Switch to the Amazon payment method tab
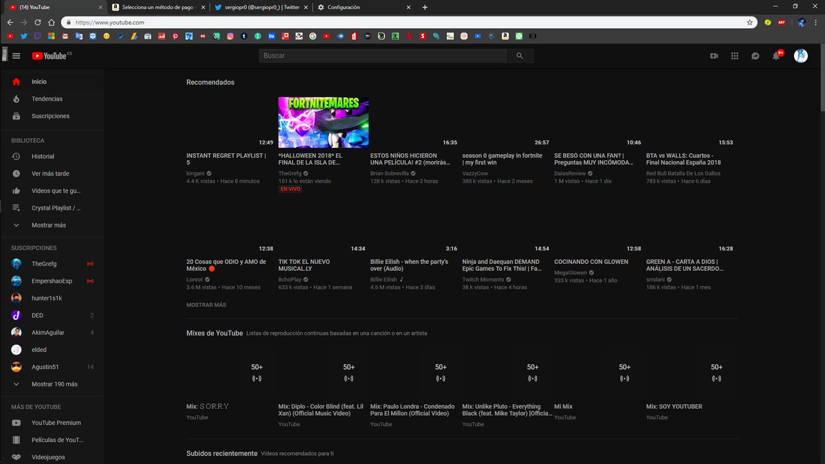The image size is (825, 464). click(158, 7)
